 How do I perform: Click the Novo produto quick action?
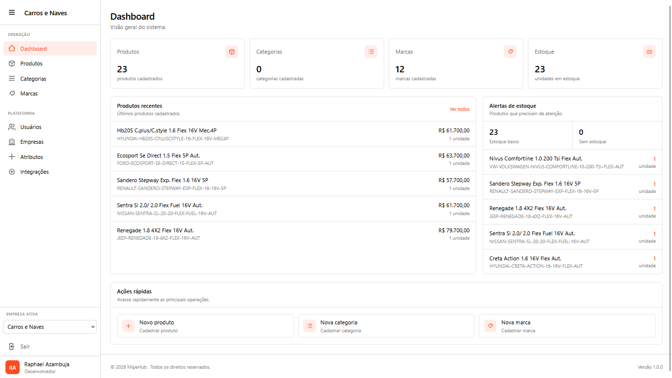pos(205,326)
